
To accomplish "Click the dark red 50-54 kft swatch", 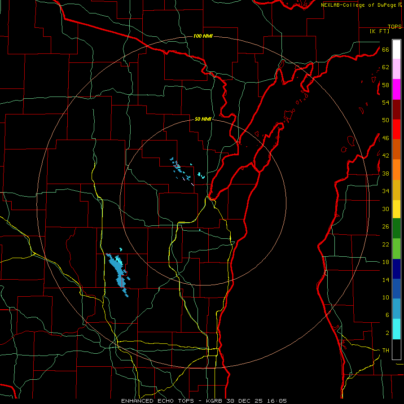I will click(396, 110).
